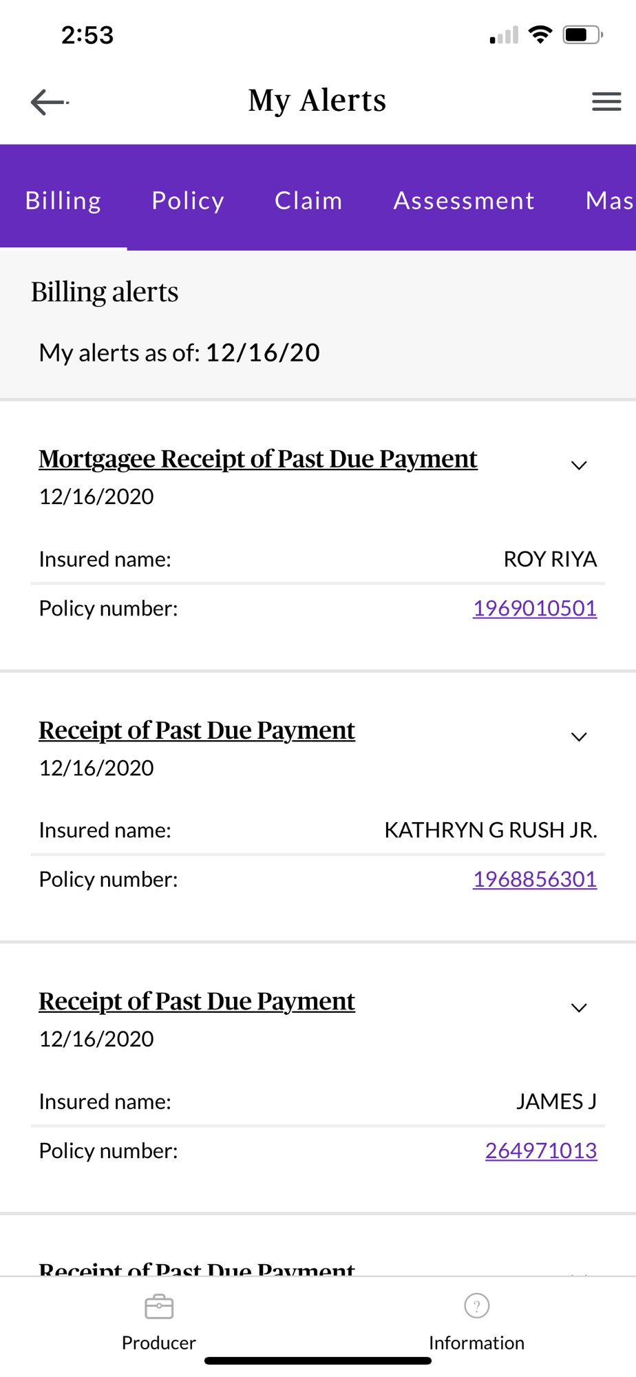Expand Kathryn G Rush Jr. alert chevron
The width and height of the screenshot is (636, 1377).
[579, 737]
